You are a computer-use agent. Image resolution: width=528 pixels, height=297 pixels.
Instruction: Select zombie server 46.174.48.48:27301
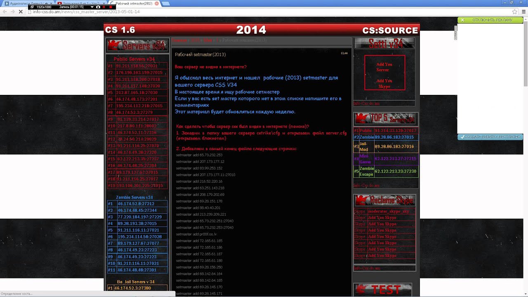click(x=137, y=270)
